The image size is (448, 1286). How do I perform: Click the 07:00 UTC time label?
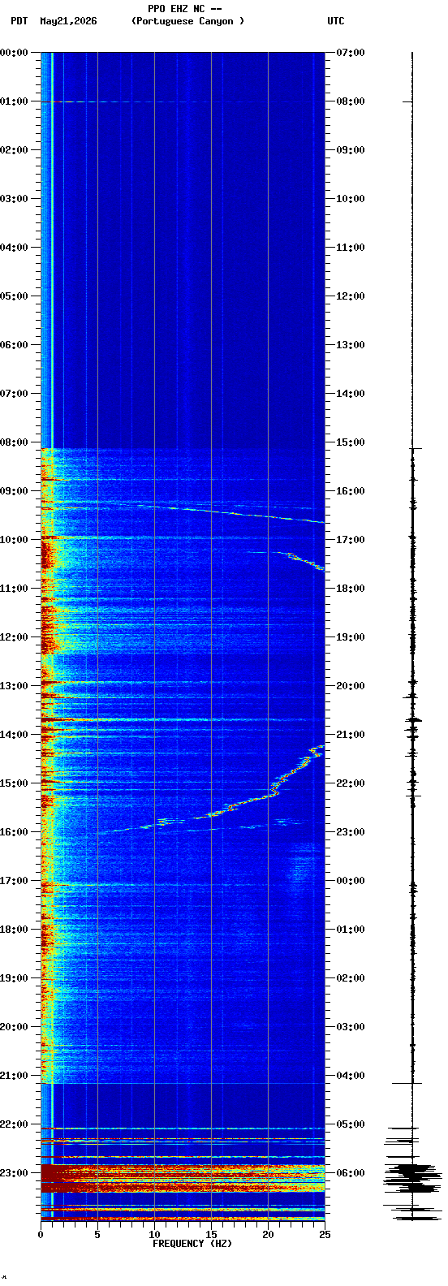(350, 53)
